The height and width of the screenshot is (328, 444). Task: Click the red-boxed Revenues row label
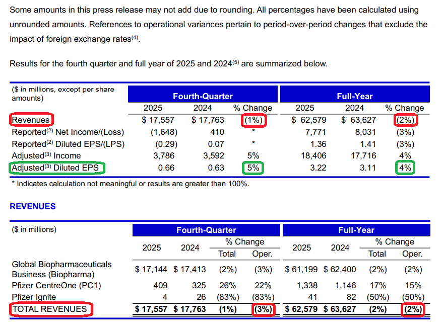[x=32, y=120]
